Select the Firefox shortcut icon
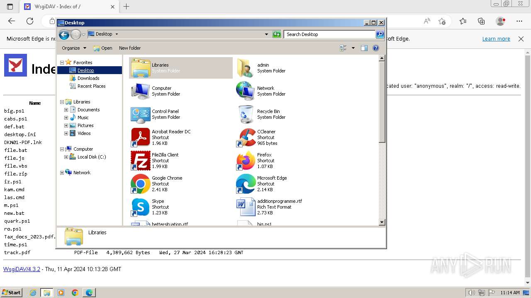 click(246, 161)
